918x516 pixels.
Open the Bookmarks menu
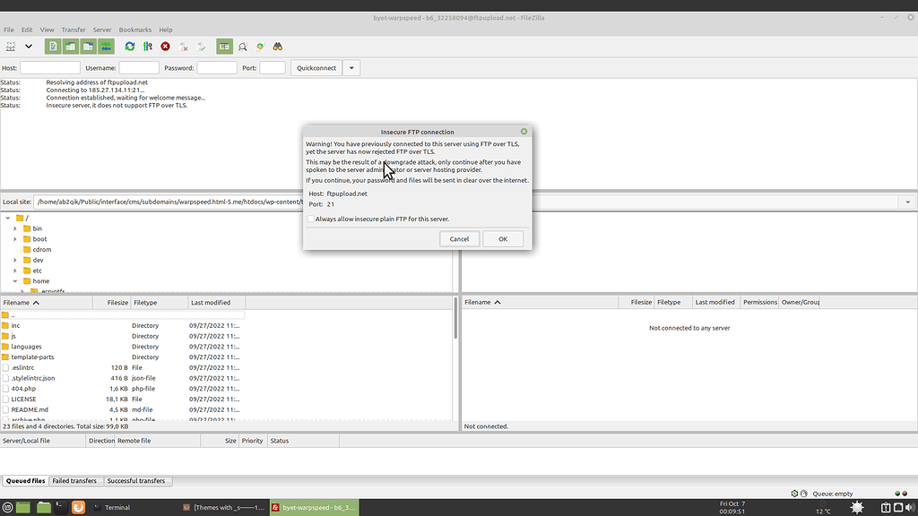click(135, 30)
